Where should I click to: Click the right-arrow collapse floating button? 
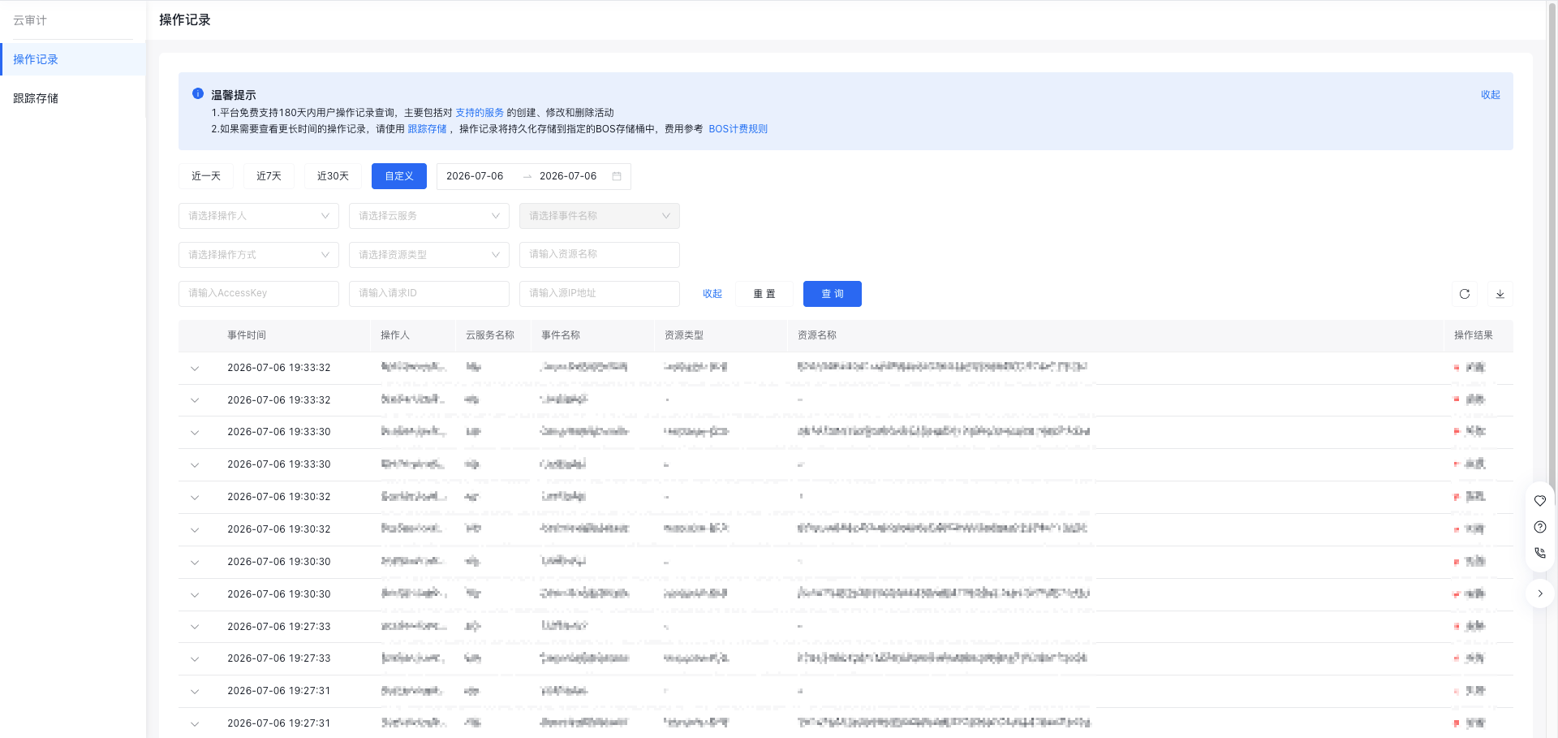(x=1540, y=593)
